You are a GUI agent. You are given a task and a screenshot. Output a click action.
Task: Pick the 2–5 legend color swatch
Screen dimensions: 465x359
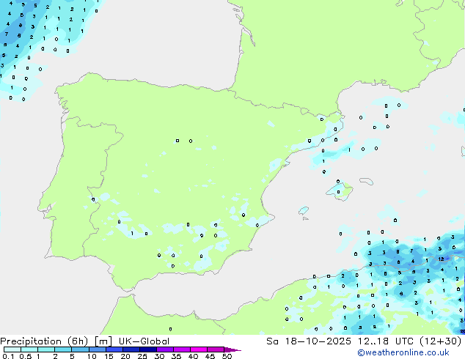click(63, 349)
